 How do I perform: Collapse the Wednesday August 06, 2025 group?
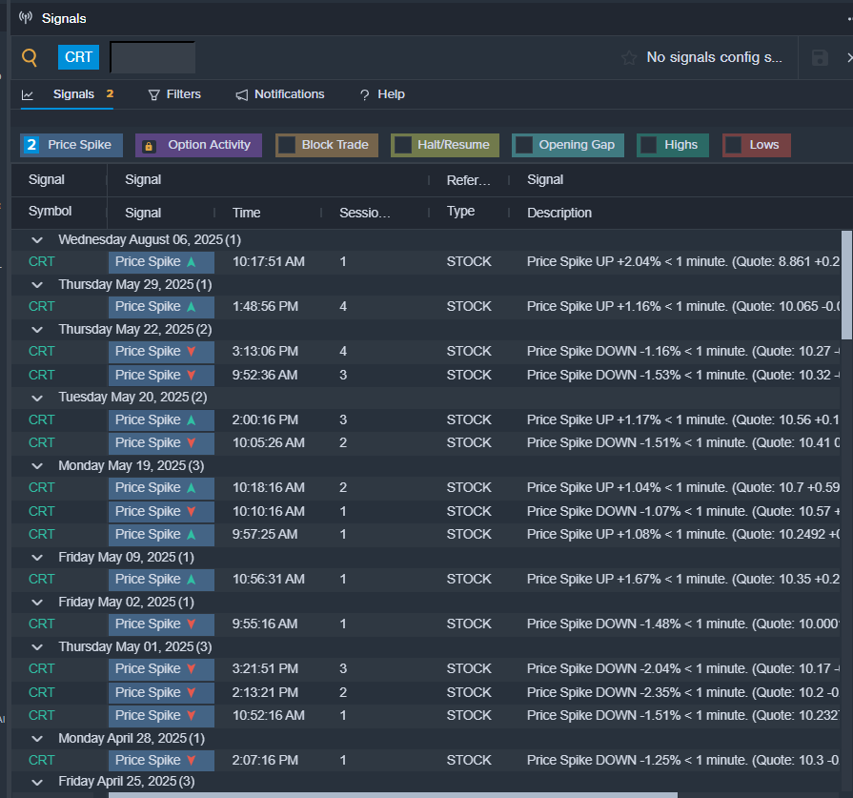click(x=37, y=239)
